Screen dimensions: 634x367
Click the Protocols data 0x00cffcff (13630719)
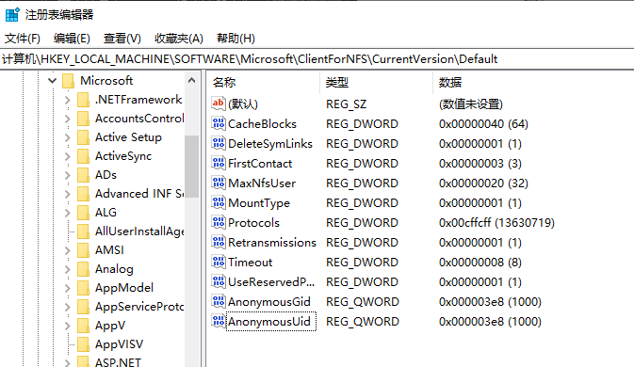pos(496,222)
